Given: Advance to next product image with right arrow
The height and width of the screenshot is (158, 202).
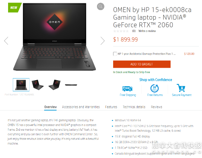Looking at the screenshot, I should click(x=103, y=41).
